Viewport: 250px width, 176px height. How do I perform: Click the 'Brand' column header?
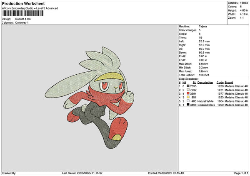pyautogui.click(x=229, y=83)
